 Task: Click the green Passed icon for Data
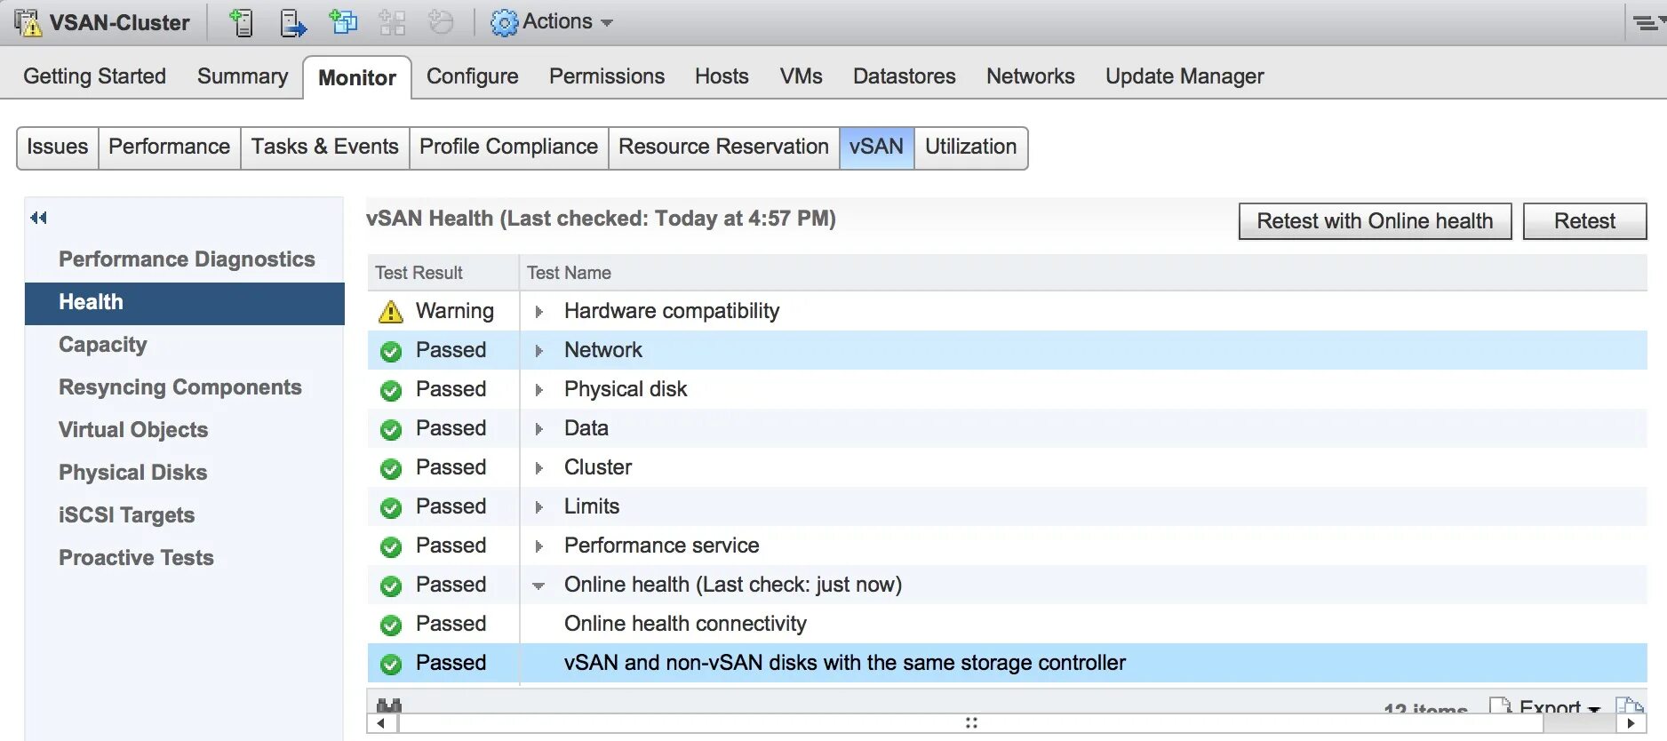coord(391,429)
